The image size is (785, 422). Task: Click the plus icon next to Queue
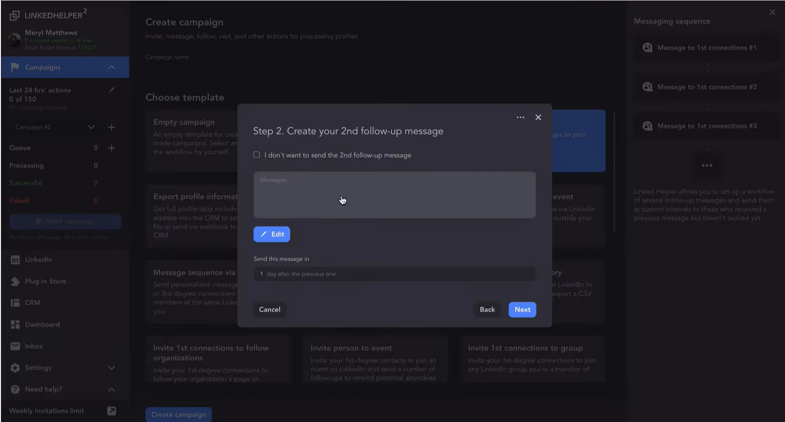(x=111, y=147)
